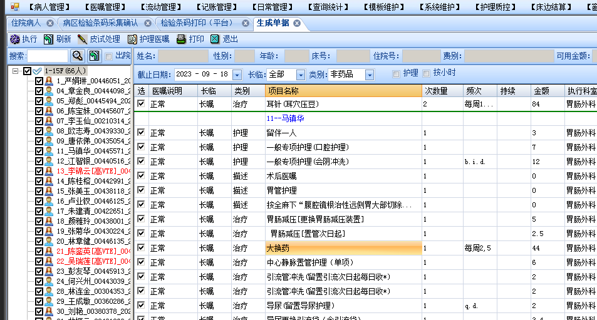This screenshot has height=320, width=597.
Task: Sort by 项目名称 column header
Action: (x=343, y=91)
